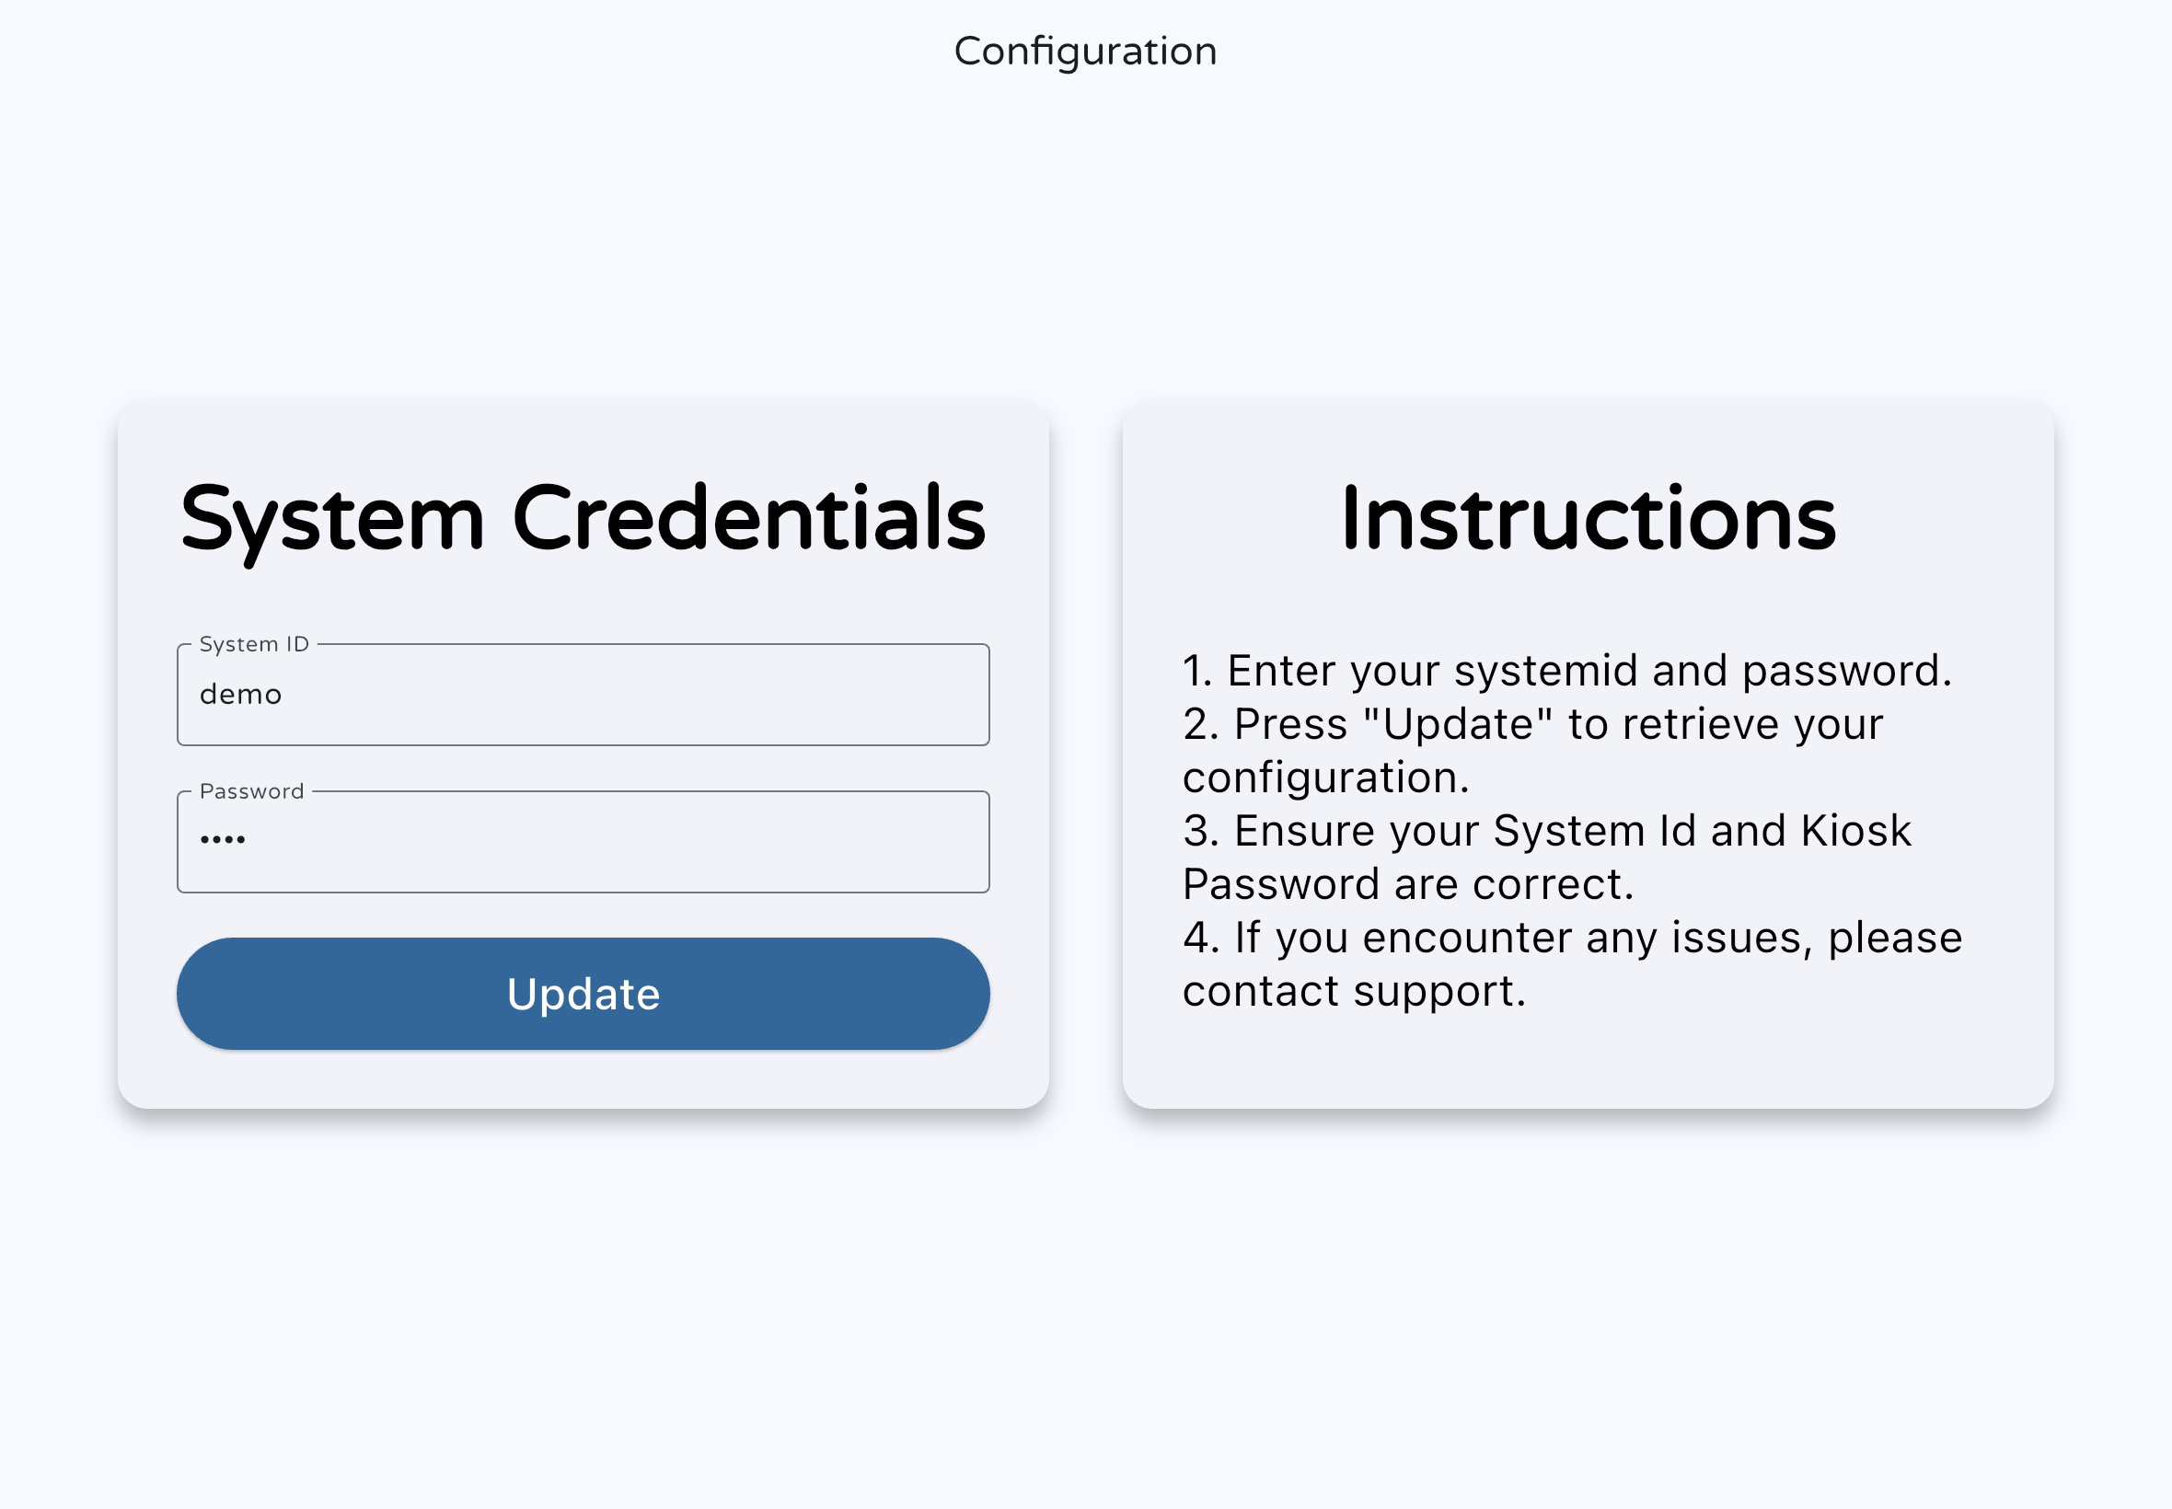Click the System ID field label

click(253, 644)
